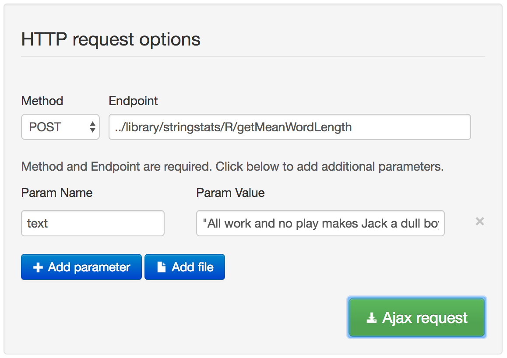
Task: Click the Endpoint label
Action: pos(133,101)
